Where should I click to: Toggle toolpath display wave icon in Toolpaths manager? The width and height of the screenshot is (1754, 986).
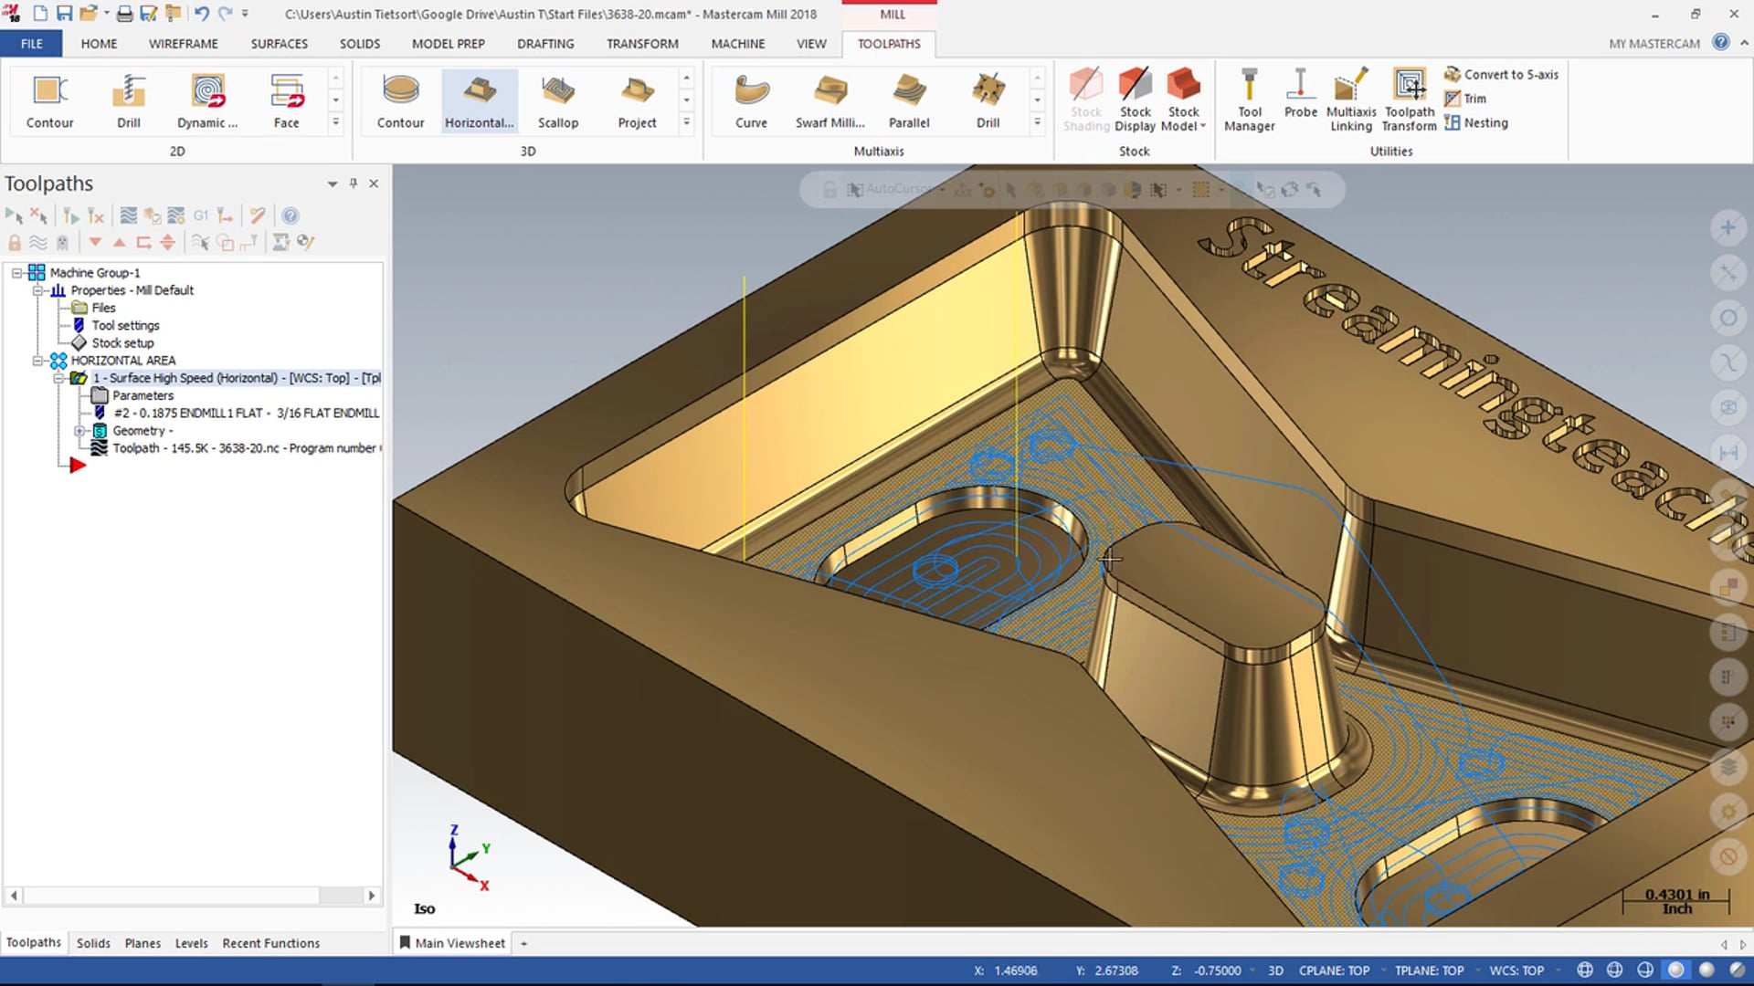pyautogui.click(x=38, y=242)
